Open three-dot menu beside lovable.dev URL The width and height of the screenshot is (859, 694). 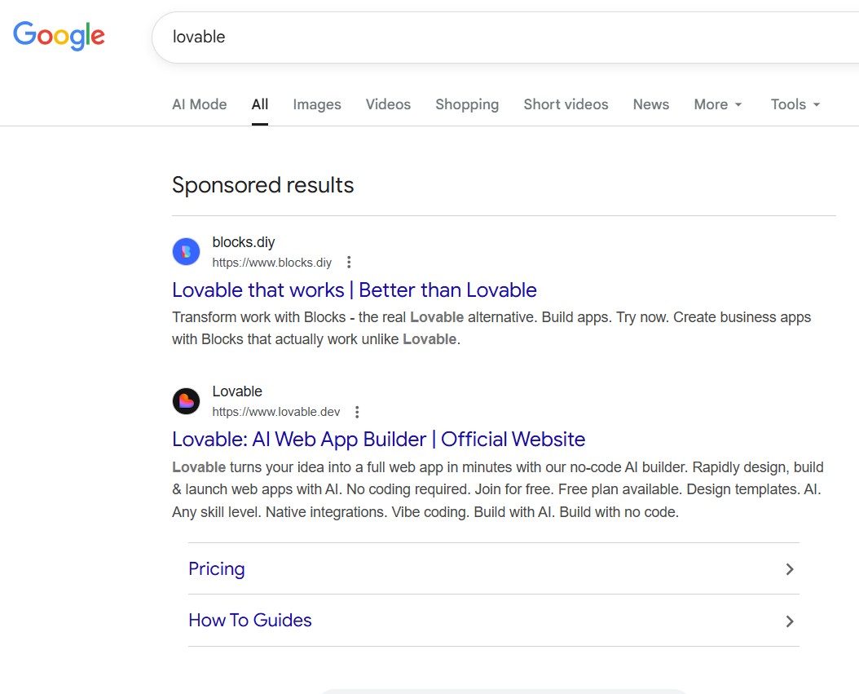[357, 412]
